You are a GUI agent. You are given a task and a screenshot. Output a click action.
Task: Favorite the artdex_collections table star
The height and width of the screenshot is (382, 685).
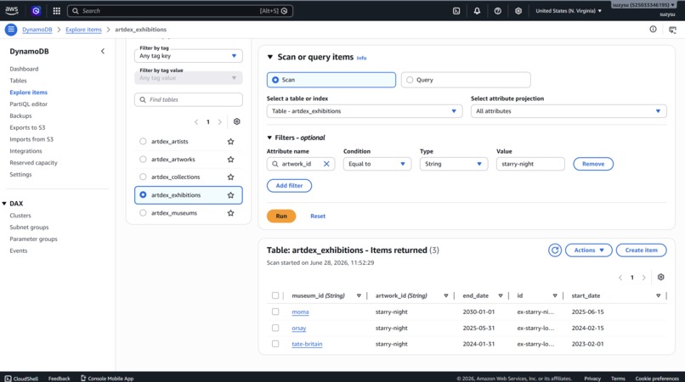coord(230,177)
